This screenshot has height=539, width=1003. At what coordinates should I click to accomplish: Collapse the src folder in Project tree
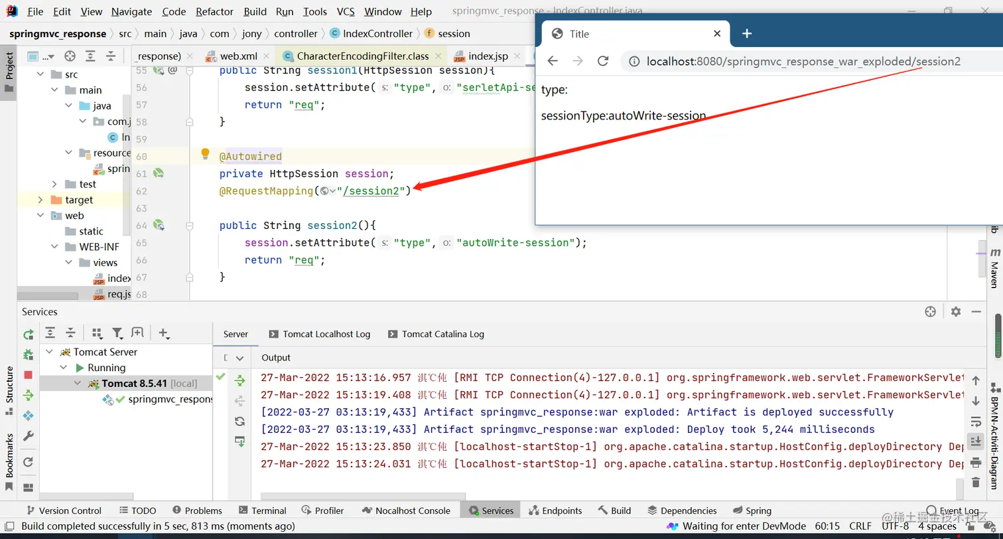point(39,74)
